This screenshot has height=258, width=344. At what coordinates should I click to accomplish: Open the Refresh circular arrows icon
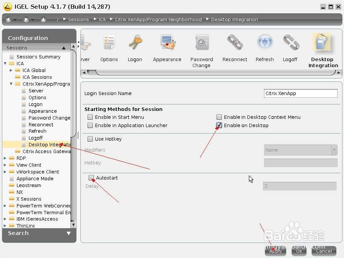point(265,42)
